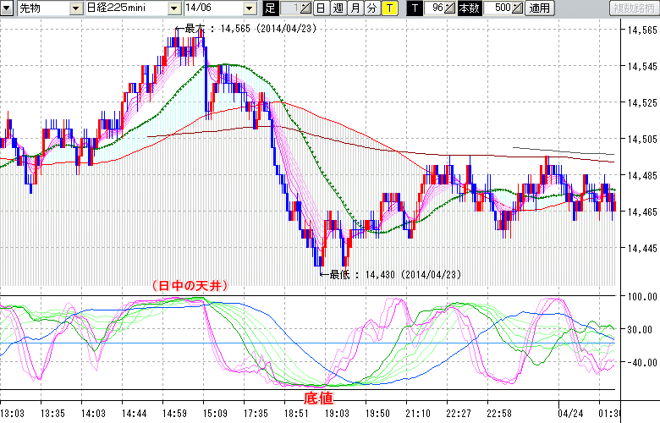
Task: Select the 分 minute timeframe button
Action: [x=371, y=8]
